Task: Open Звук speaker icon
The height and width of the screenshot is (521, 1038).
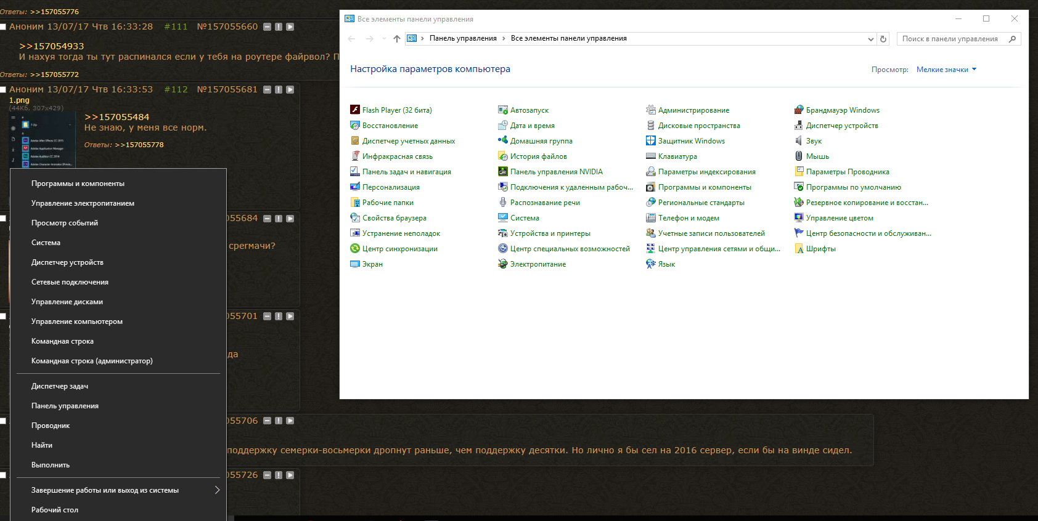Action: (799, 141)
